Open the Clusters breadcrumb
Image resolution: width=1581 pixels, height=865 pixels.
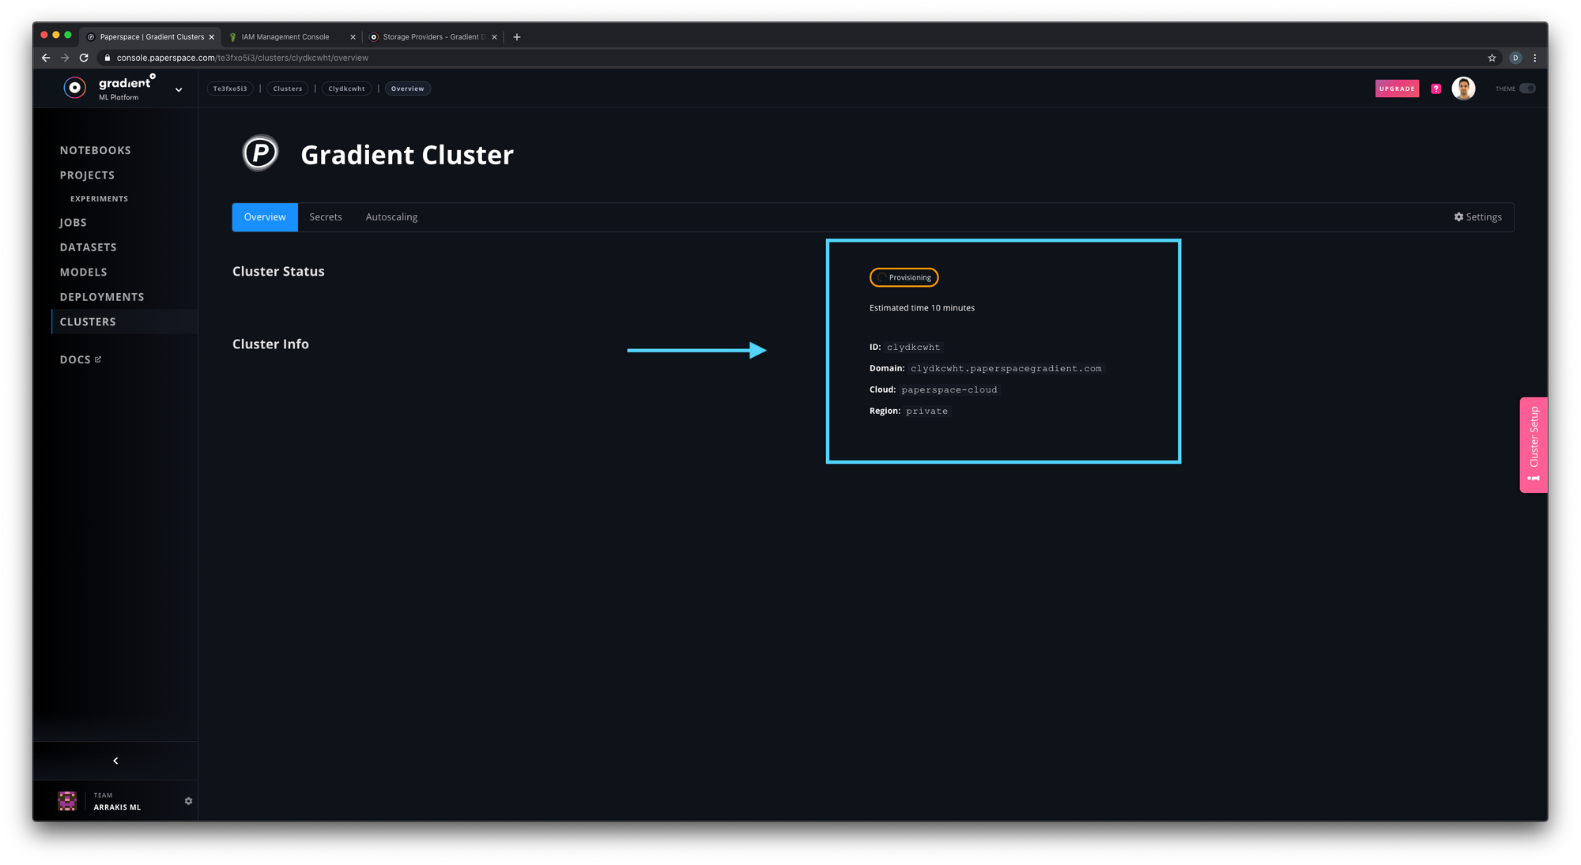click(x=288, y=88)
